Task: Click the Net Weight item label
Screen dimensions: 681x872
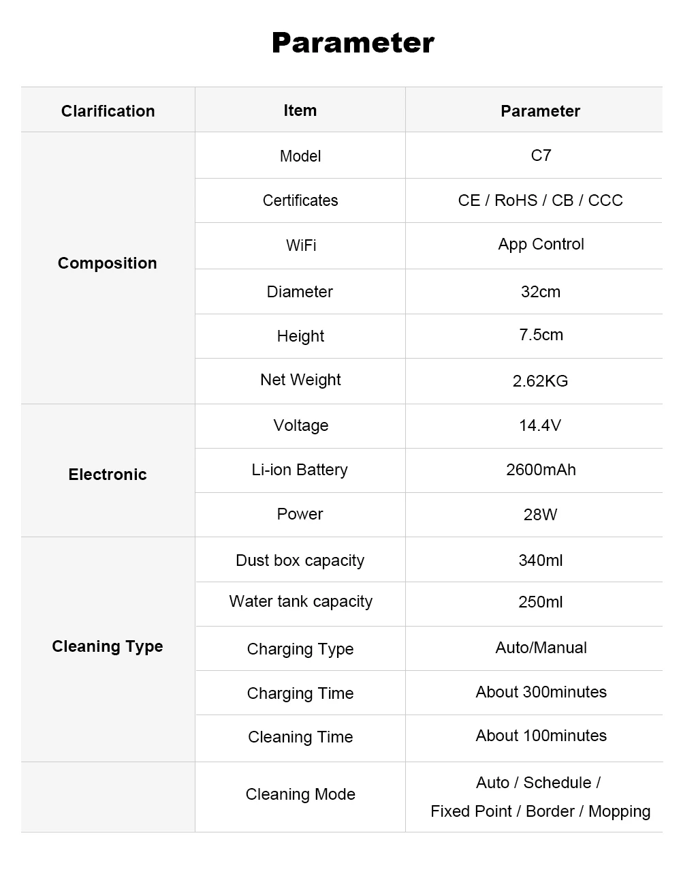Action: (x=300, y=380)
